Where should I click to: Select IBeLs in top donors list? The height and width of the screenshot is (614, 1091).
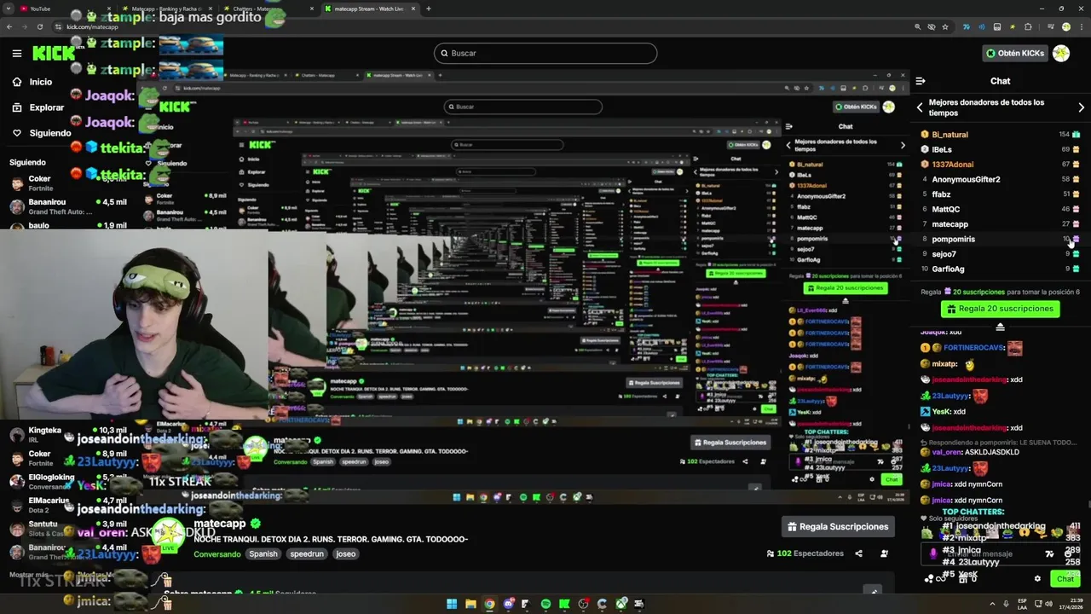(x=1001, y=149)
